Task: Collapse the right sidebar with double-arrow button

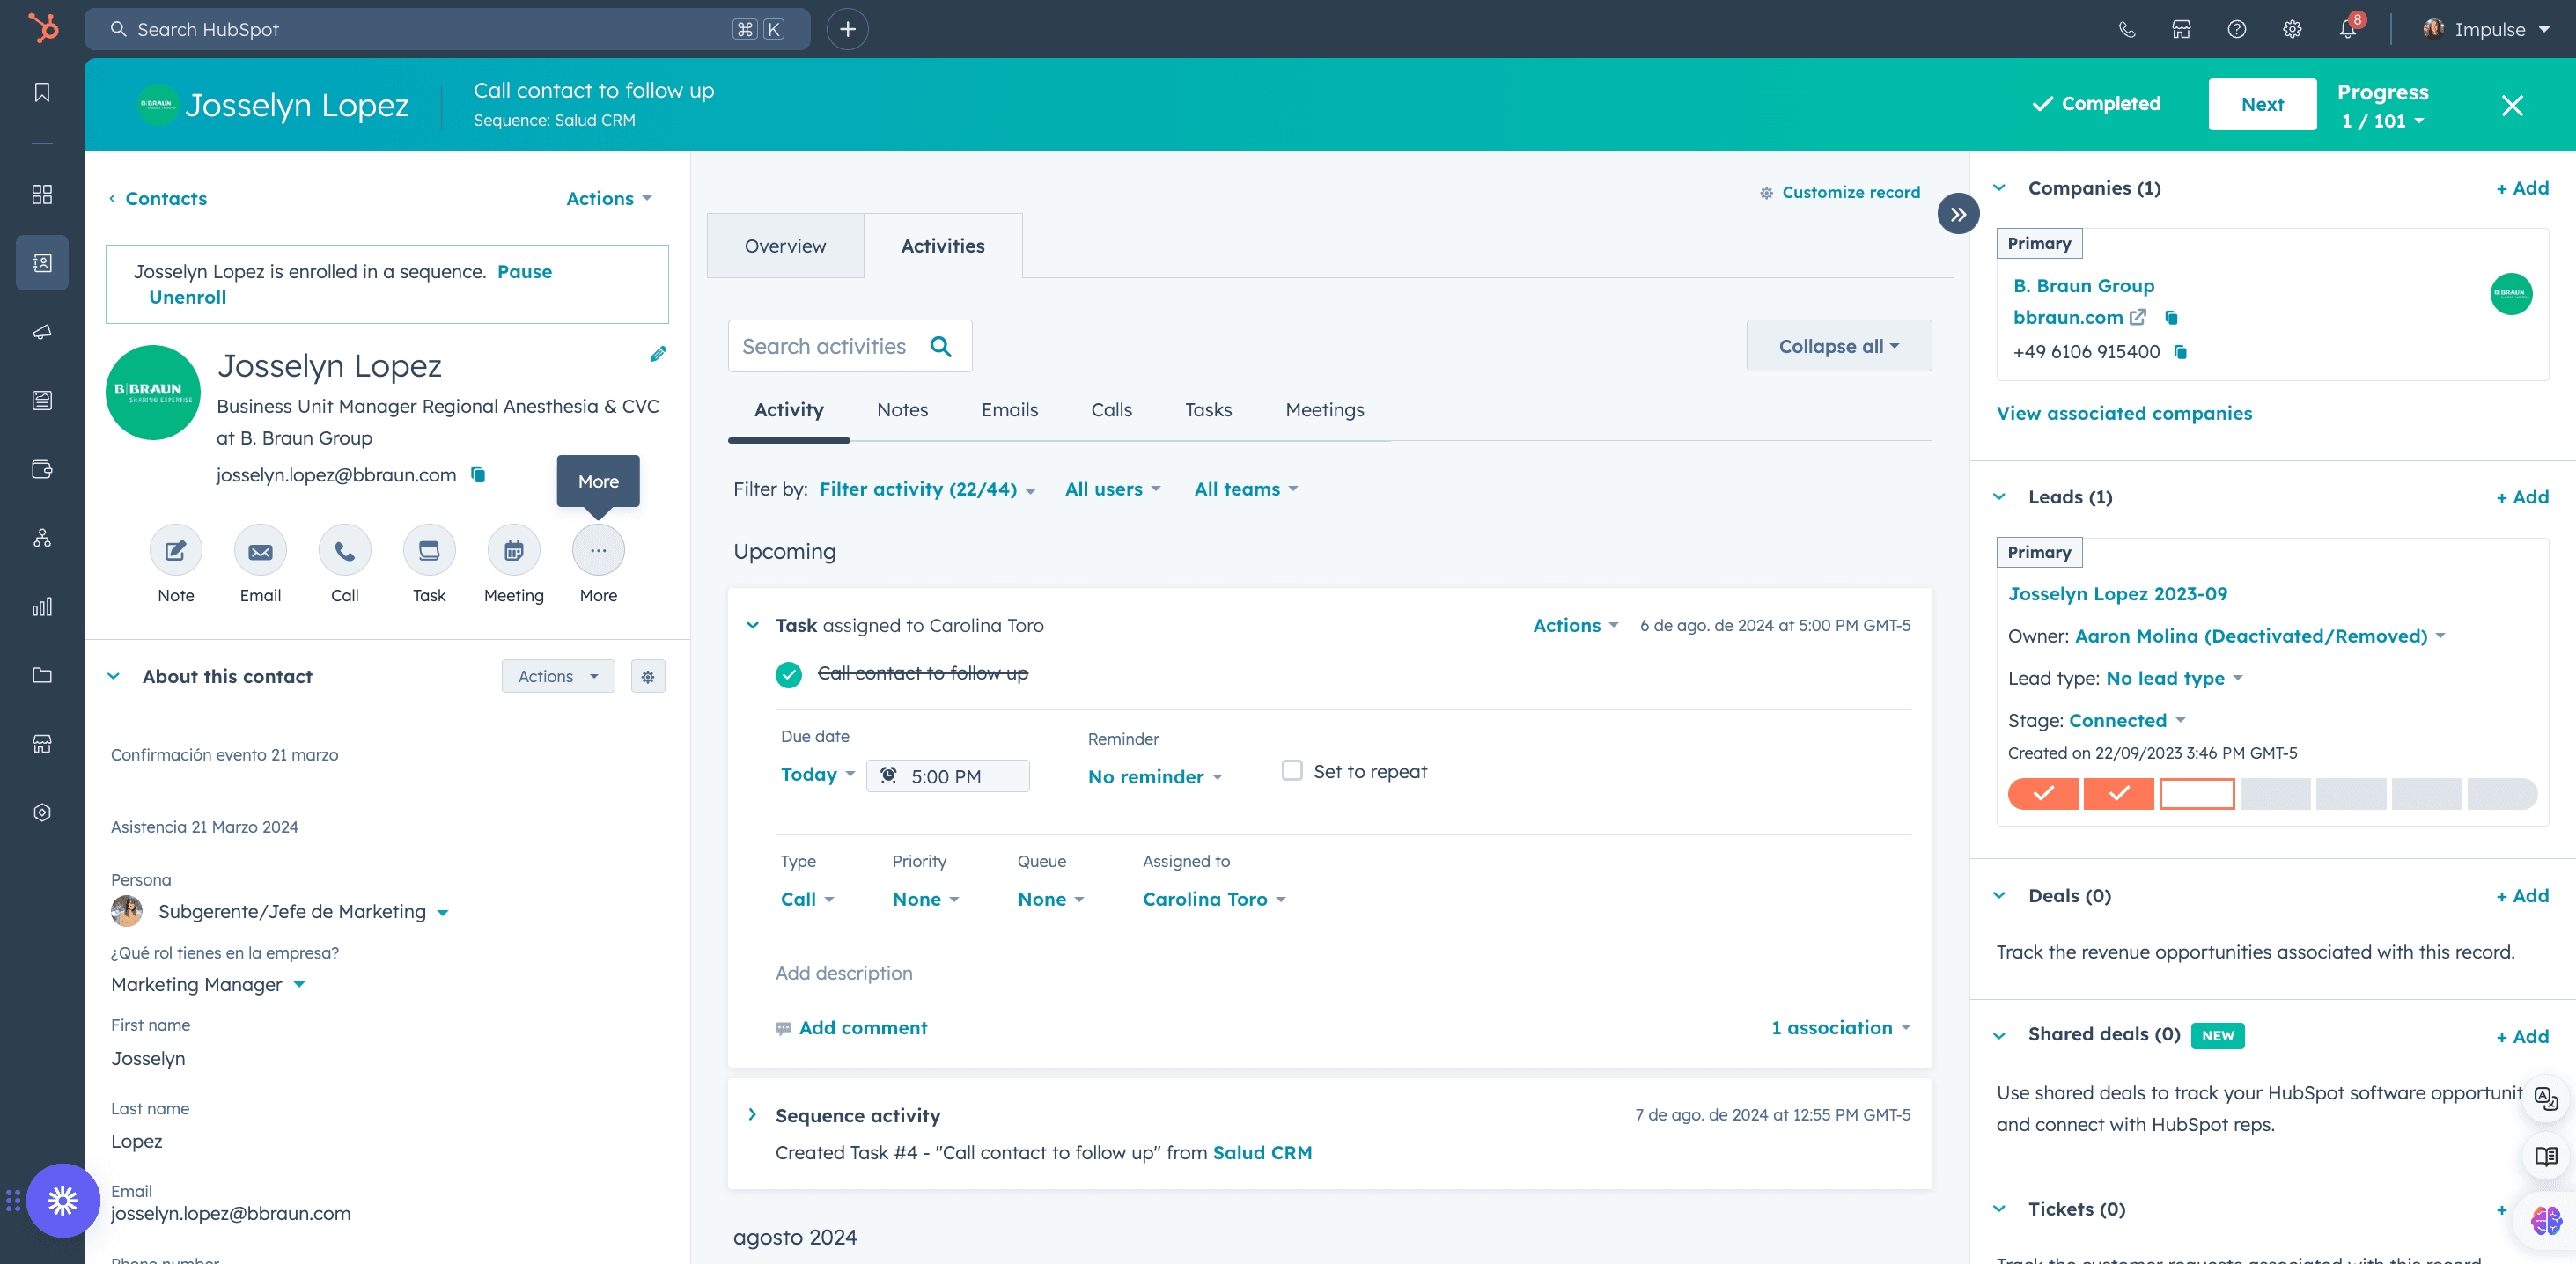Action: (x=1958, y=214)
